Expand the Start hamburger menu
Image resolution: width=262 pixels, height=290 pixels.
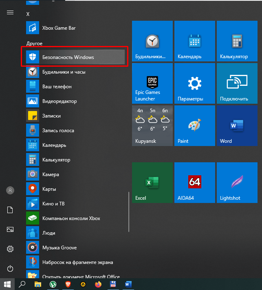pos(10,12)
